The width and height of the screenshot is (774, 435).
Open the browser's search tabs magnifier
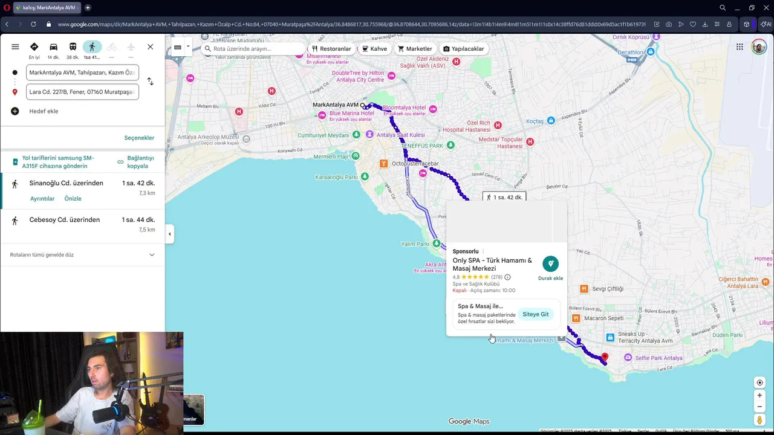tap(723, 8)
